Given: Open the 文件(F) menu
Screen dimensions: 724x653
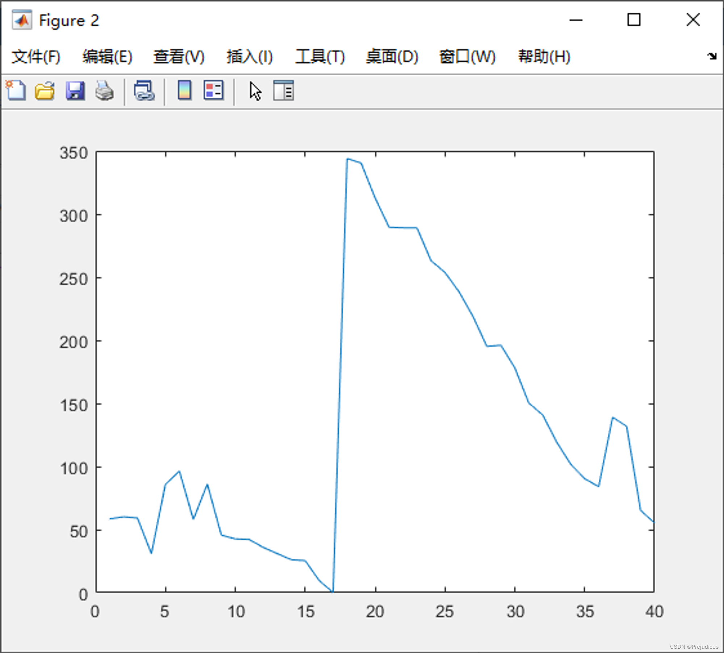Looking at the screenshot, I should click(36, 57).
